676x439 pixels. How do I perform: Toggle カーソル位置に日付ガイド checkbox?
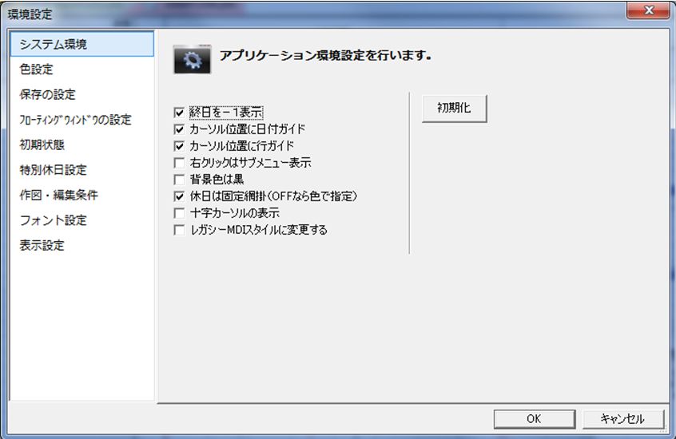click(179, 129)
